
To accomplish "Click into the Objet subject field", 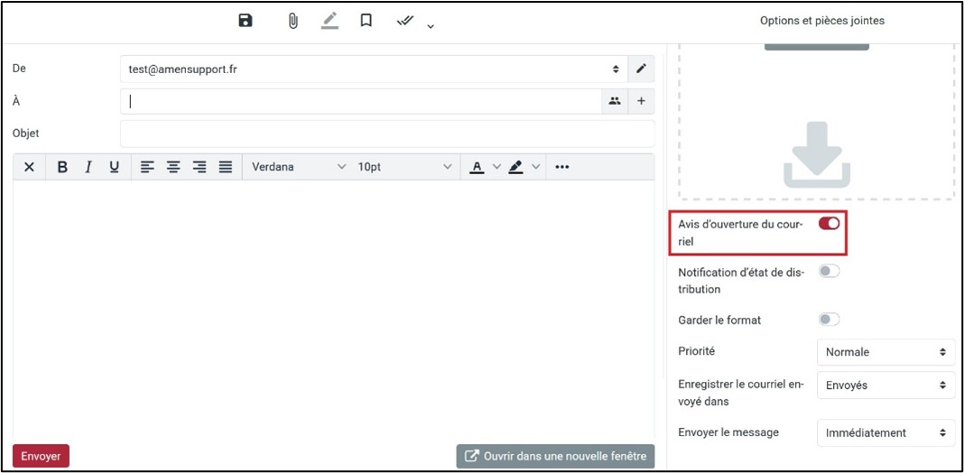I will pyautogui.click(x=386, y=134).
